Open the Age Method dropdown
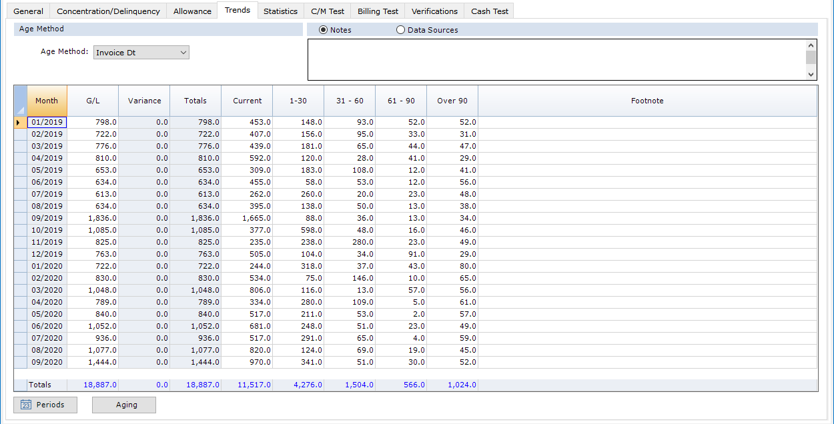This screenshot has width=834, height=424. pos(141,53)
